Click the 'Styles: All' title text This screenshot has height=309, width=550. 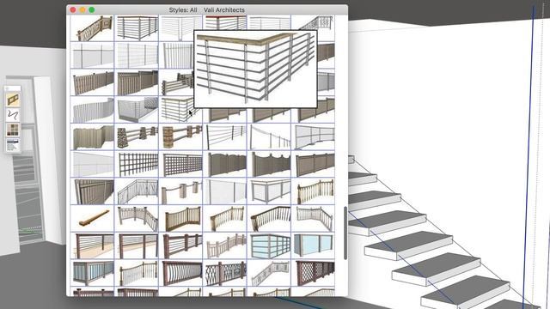pyautogui.click(x=183, y=9)
